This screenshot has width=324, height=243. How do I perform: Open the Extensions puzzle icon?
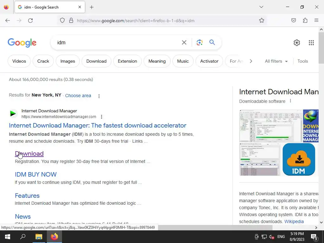tap(305, 21)
